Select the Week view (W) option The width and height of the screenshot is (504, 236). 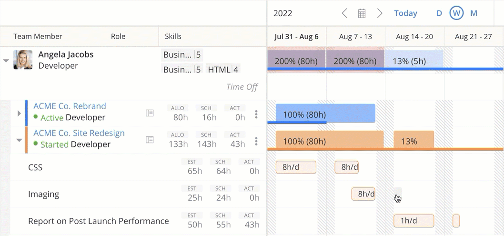pyautogui.click(x=456, y=13)
